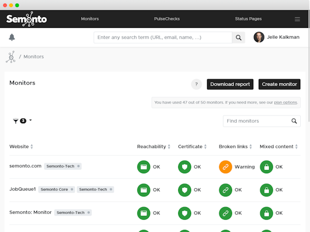The image size is (310, 232).
Task: Click the notifications bell icon
Action: [12, 37]
